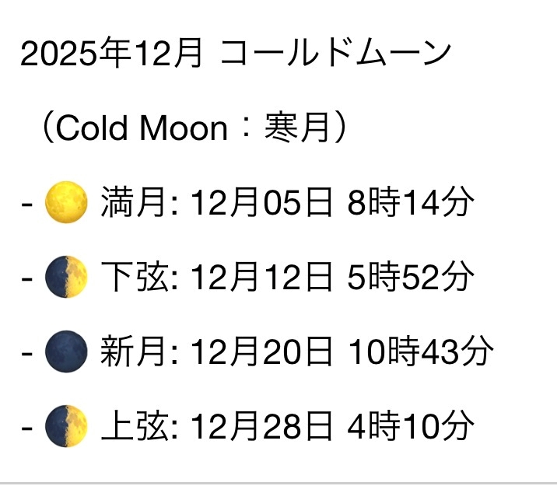Click the 満月 label
The width and height of the screenshot is (557, 486).
[x=133, y=202]
